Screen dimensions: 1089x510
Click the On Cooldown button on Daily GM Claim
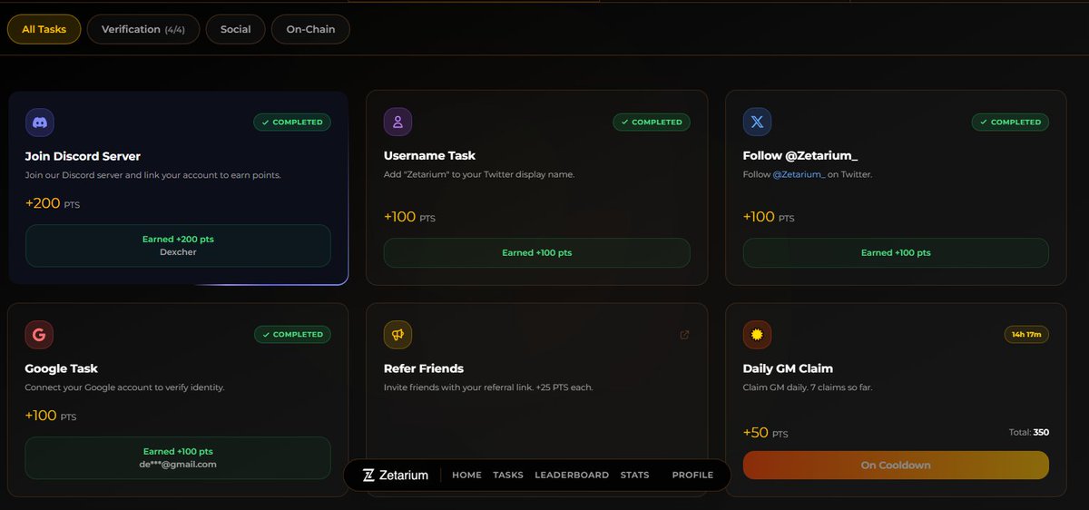coord(896,465)
